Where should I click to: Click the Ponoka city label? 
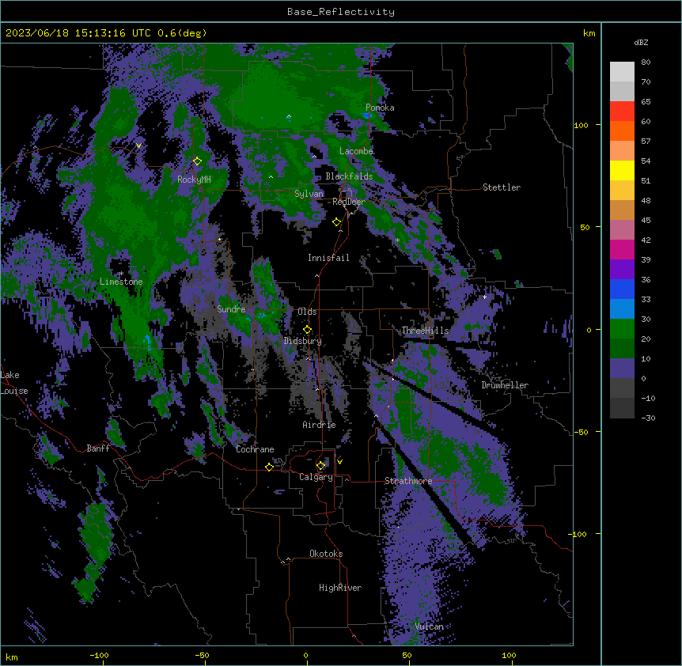pos(380,108)
